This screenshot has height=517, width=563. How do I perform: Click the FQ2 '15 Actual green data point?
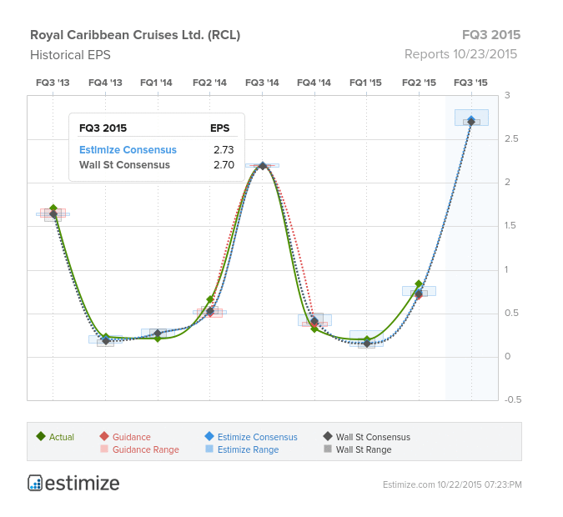point(419,284)
